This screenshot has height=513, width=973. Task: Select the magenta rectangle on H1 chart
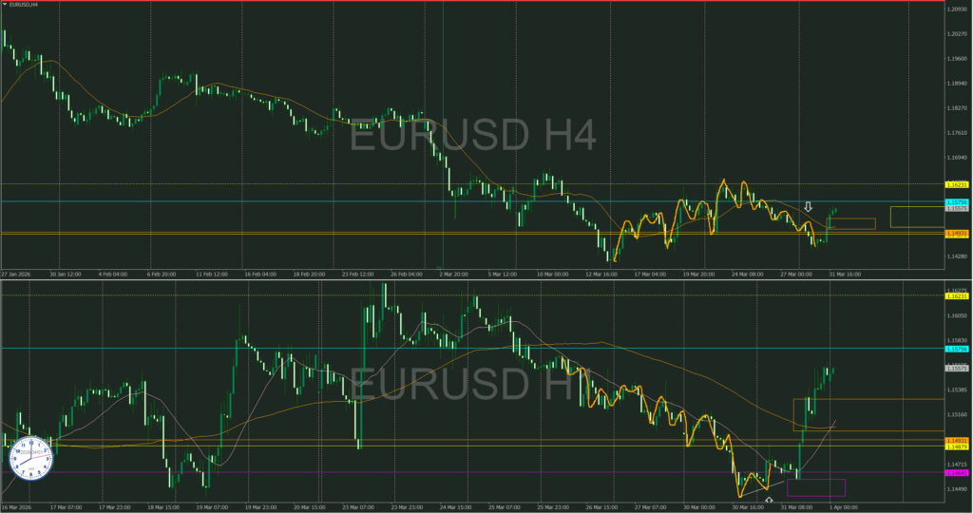816,487
